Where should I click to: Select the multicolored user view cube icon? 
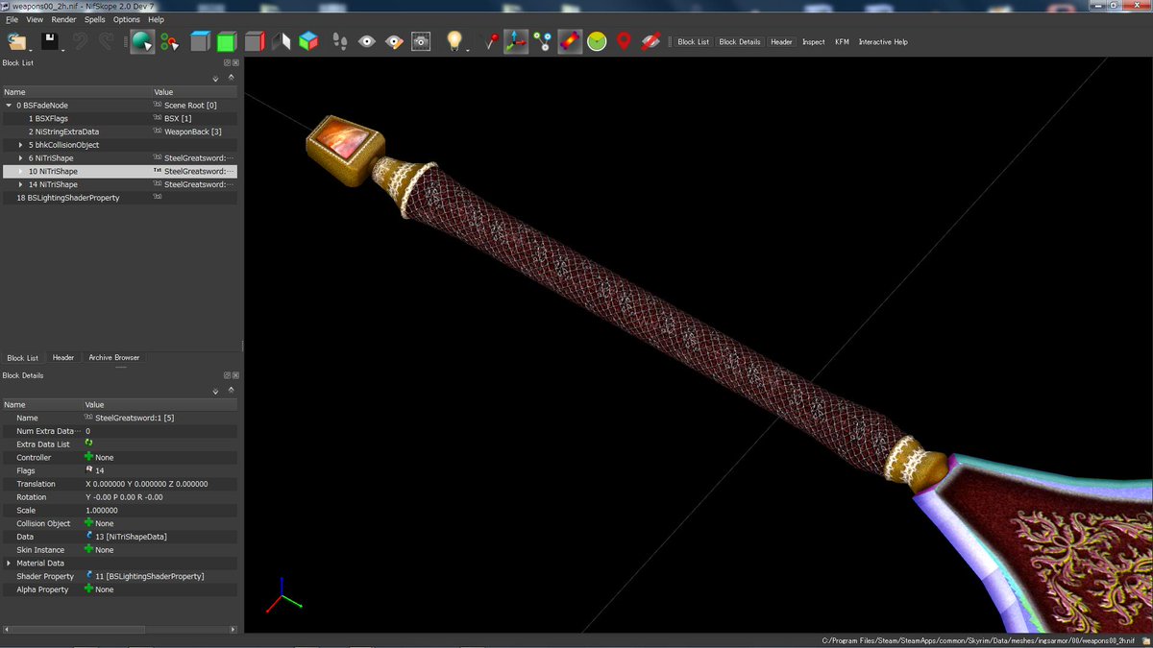coord(308,41)
